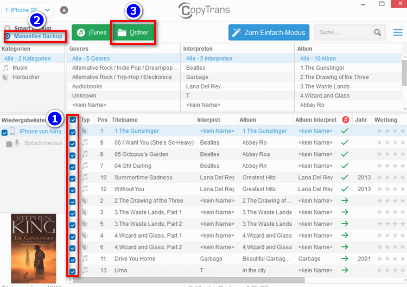The width and height of the screenshot is (407, 287).
Task: Sort tracks by Titelname column
Action: 152,120
